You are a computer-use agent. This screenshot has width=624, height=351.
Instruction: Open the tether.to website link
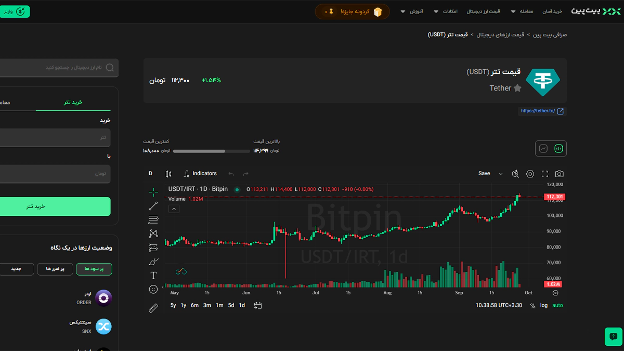pyautogui.click(x=541, y=111)
